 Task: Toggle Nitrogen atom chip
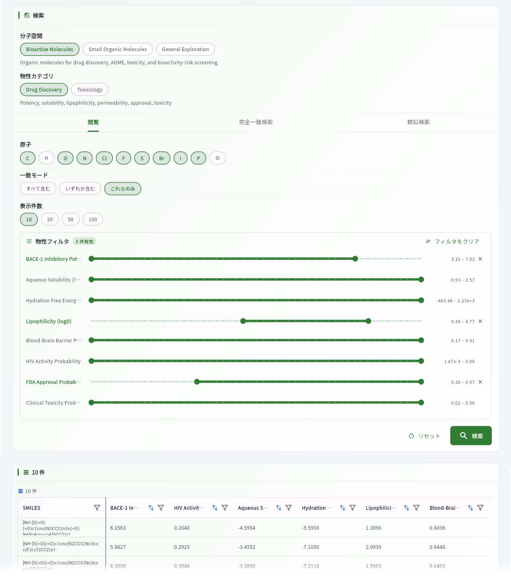pyautogui.click(x=85, y=158)
